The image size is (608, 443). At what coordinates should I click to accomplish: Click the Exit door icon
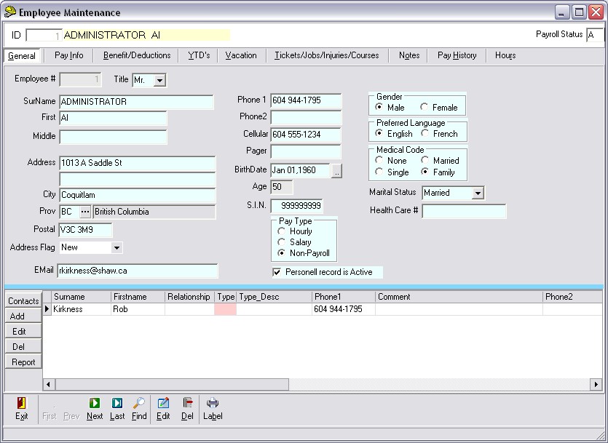coord(21,403)
